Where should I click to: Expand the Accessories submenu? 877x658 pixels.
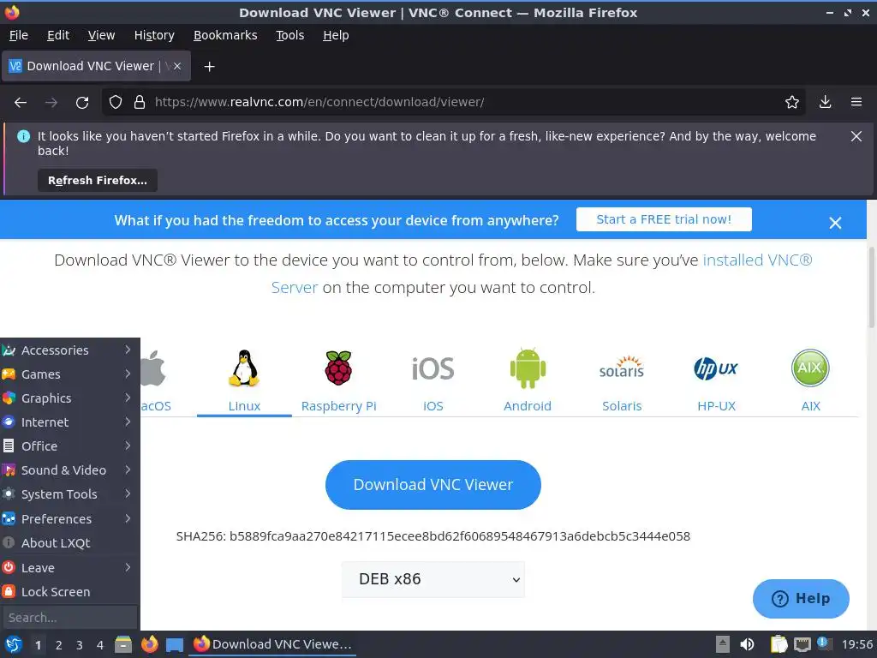point(70,350)
